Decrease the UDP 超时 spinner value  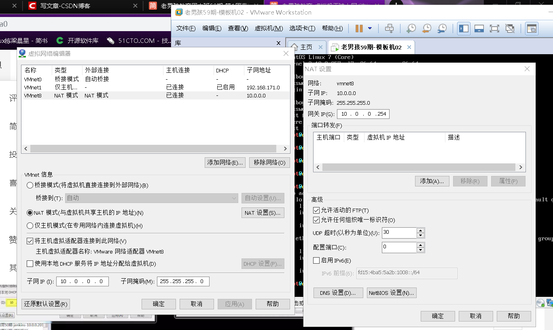(x=420, y=235)
